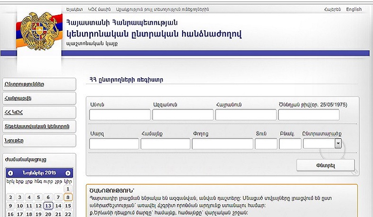The image size is (373, 217).
Task: Select day 7 in the calendar
Action: coord(58,197)
